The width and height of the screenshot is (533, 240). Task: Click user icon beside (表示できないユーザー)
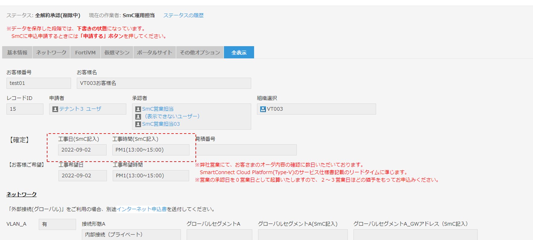pyautogui.click(x=138, y=117)
